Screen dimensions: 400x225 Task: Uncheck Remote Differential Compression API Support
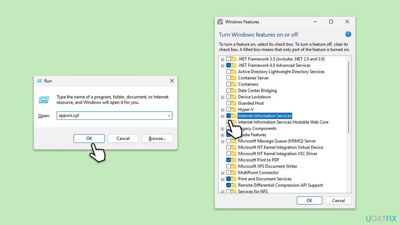click(228, 185)
